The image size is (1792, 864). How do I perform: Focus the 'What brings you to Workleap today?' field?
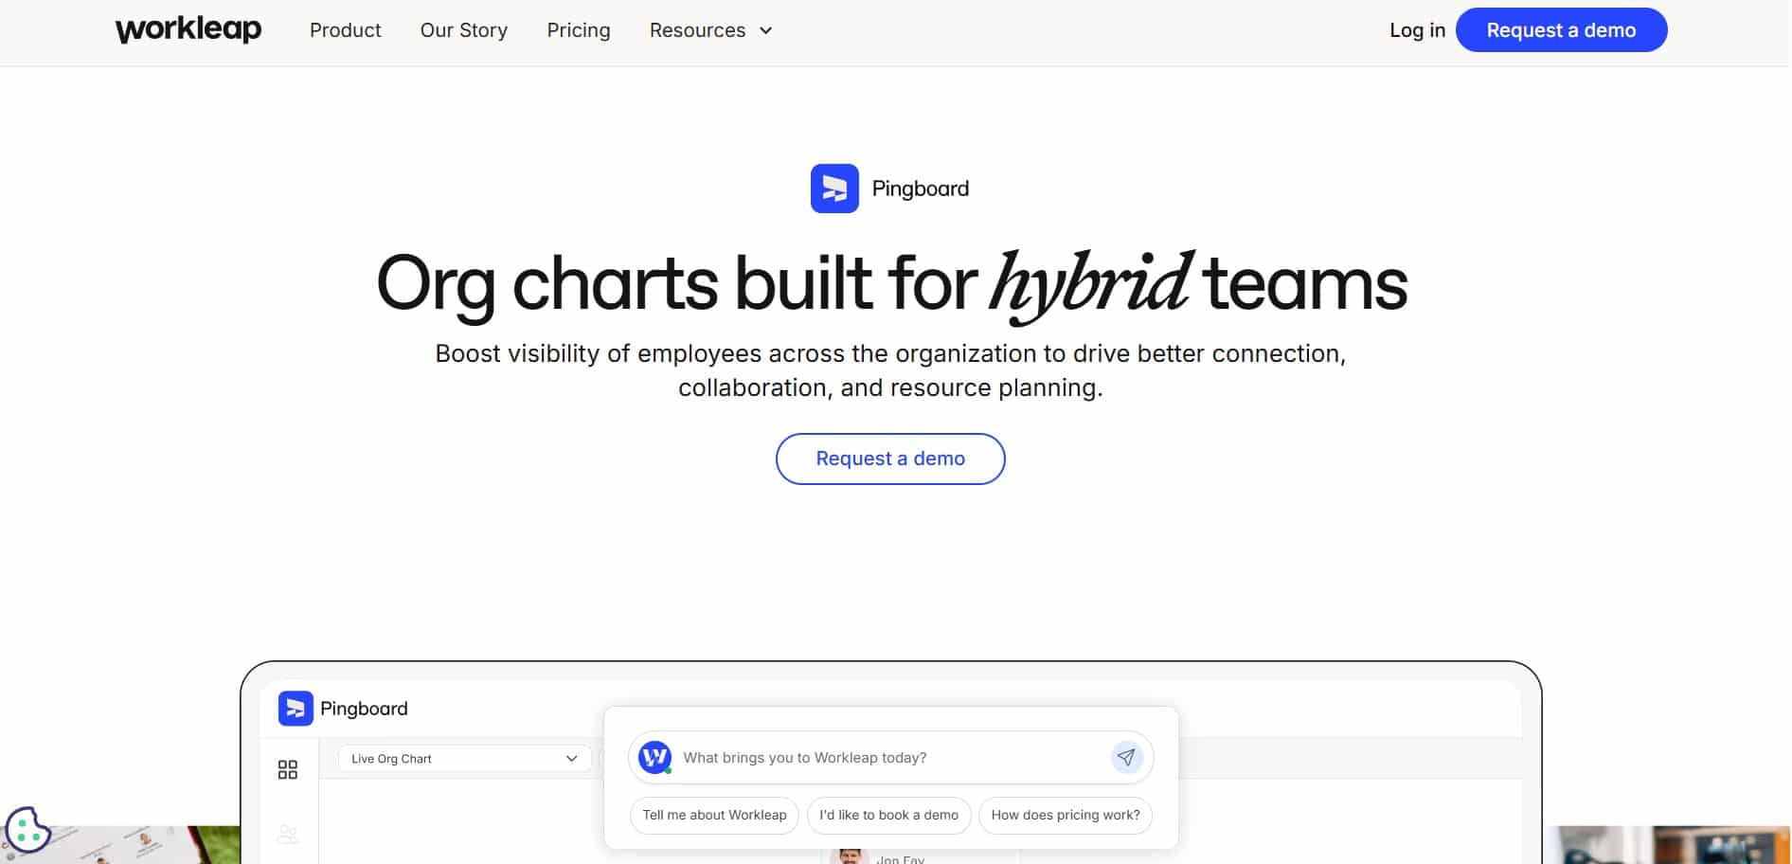[x=890, y=758]
